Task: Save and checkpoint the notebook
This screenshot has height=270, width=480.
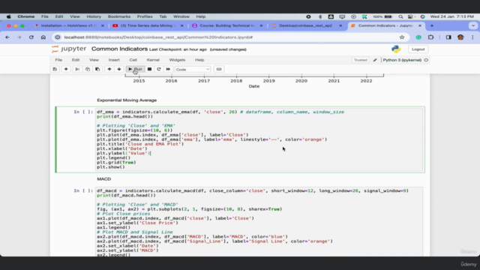Action: (55, 69)
